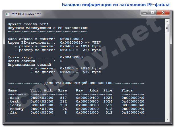Screen dimensions: 175x128
Task: Click the .data section name
Action: click(x=13, y=98)
